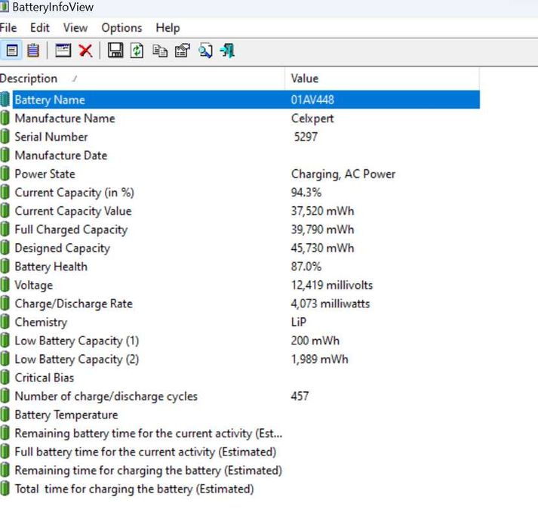
Task: Click the Save floppy disk icon
Action: pos(115,51)
